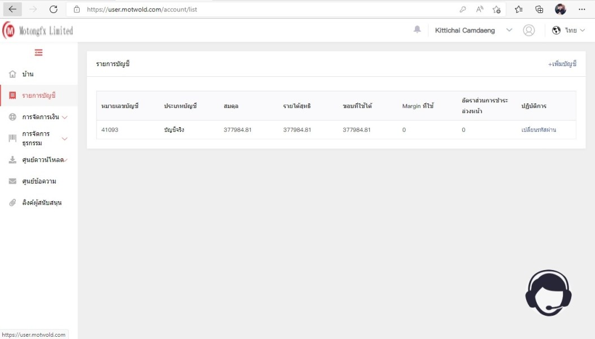Add this page to favorites star icon

496,10
